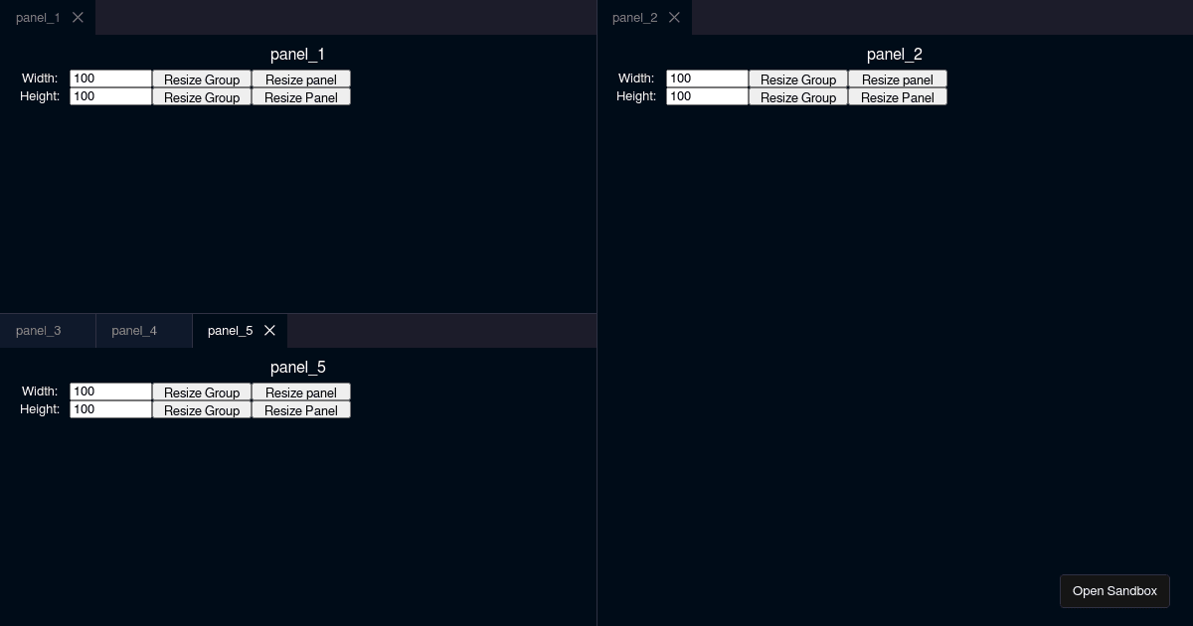This screenshot has height=626, width=1193.
Task: Click Resize Group next to panel_5 width
Action: click(201, 392)
